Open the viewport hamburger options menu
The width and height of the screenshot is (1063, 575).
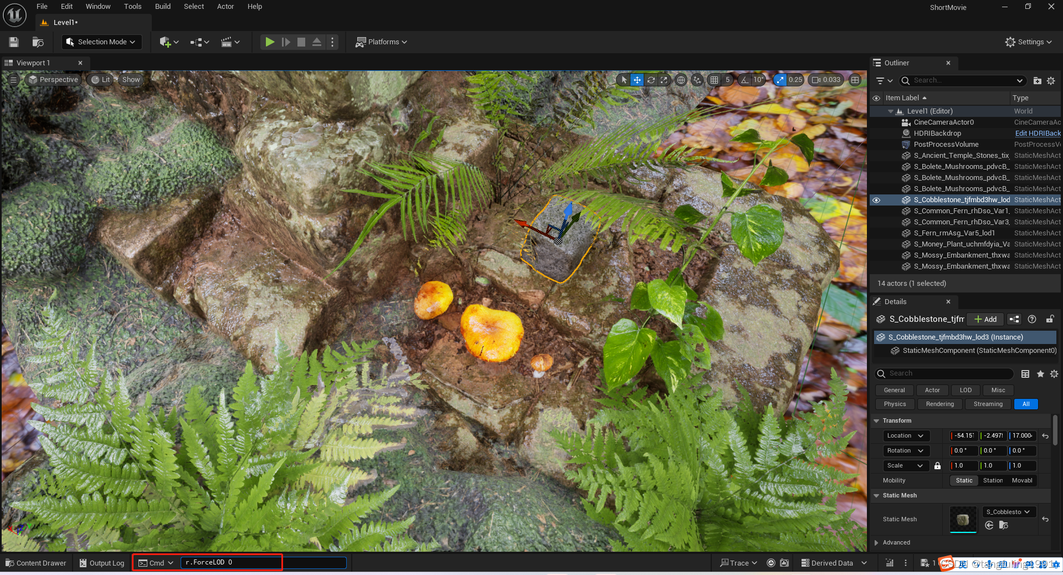(14, 80)
